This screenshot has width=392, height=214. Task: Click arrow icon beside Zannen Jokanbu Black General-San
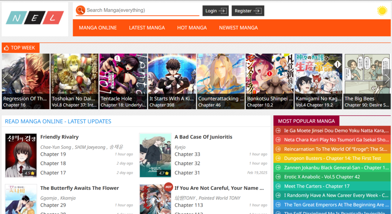coord(278,168)
